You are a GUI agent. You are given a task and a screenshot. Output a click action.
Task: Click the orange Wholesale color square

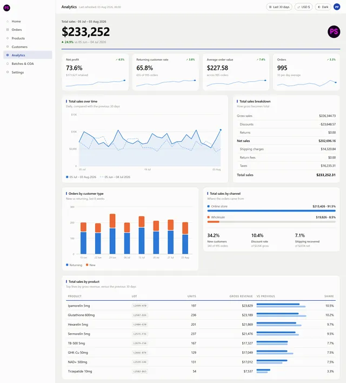tap(209, 217)
